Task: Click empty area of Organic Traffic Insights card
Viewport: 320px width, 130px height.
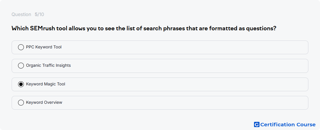Action: (184, 66)
